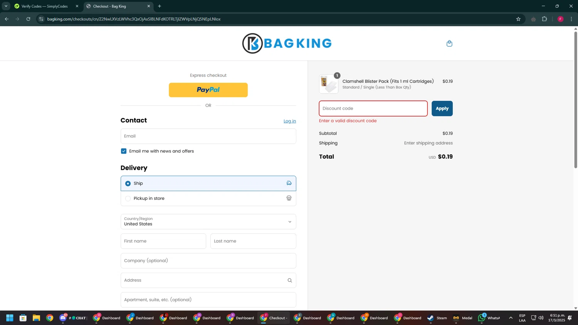Viewport: 578px width, 325px height.
Task: Close the Verify Codes tab
Action: (x=77, y=6)
